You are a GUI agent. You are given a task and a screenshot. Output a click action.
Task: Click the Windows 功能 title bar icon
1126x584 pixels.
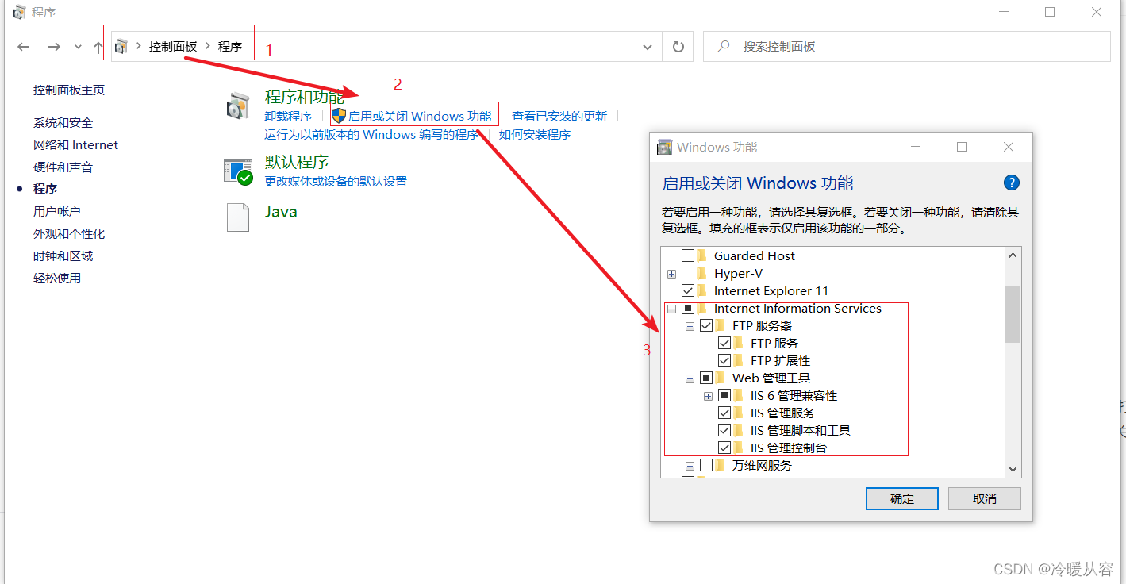tap(665, 147)
